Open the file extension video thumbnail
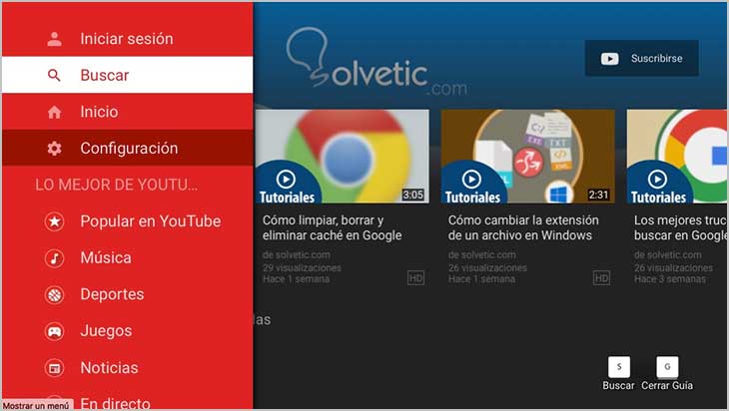Viewport: 729px width, 411px height. 527,157
